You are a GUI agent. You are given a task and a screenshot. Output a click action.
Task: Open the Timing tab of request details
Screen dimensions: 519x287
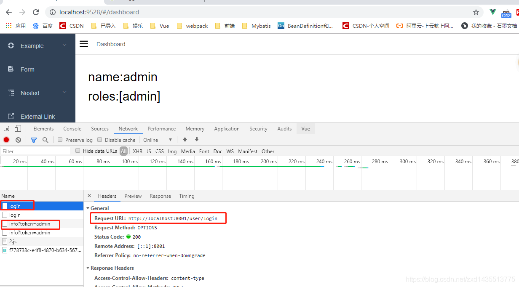click(x=187, y=196)
